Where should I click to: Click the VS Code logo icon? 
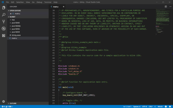[x=3, y=2]
